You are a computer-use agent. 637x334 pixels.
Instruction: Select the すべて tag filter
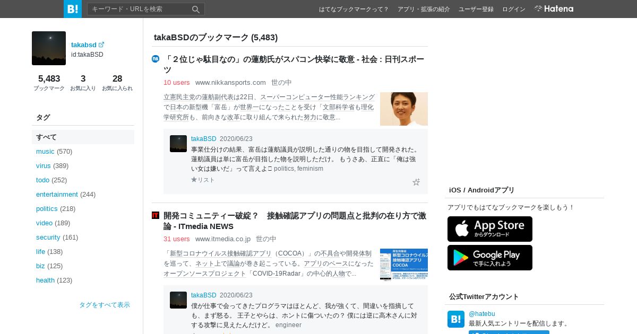[x=83, y=137]
